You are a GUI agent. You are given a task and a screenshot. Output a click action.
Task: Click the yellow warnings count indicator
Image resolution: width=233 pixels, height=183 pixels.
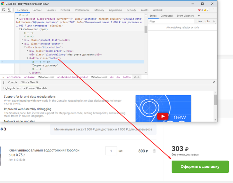206,10
